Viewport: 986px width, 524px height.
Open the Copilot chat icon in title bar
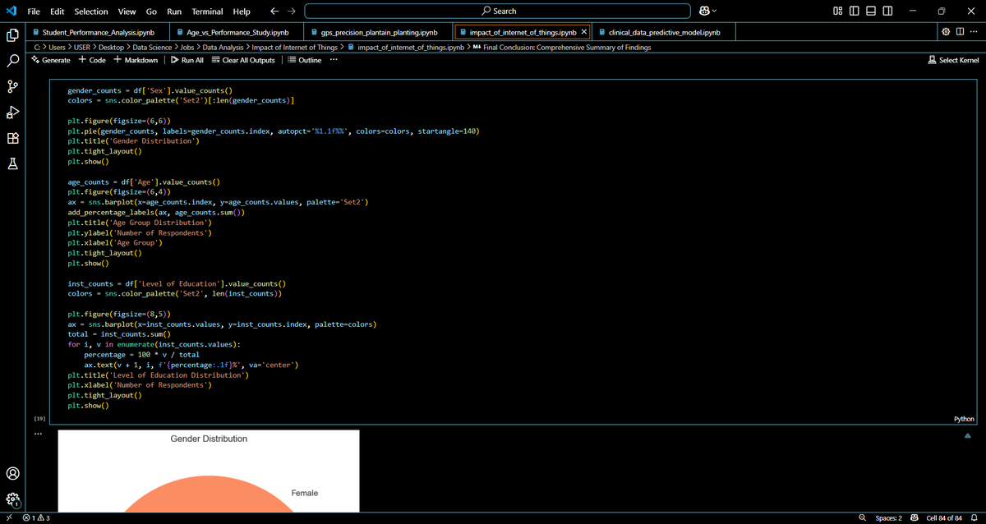[x=704, y=11]
